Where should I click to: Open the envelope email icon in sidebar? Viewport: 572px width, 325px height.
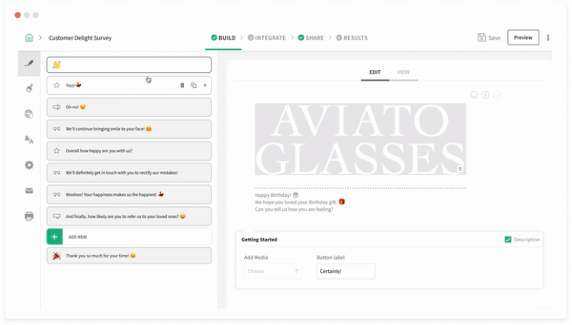point(29,191)
